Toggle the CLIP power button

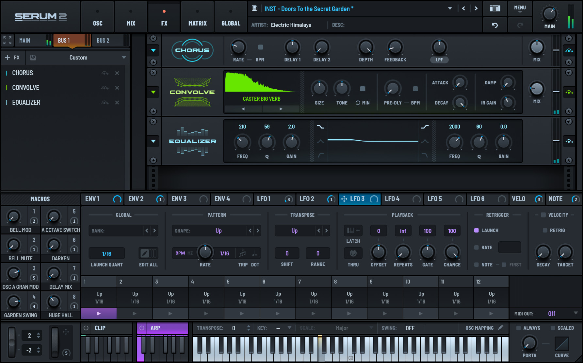86,328
